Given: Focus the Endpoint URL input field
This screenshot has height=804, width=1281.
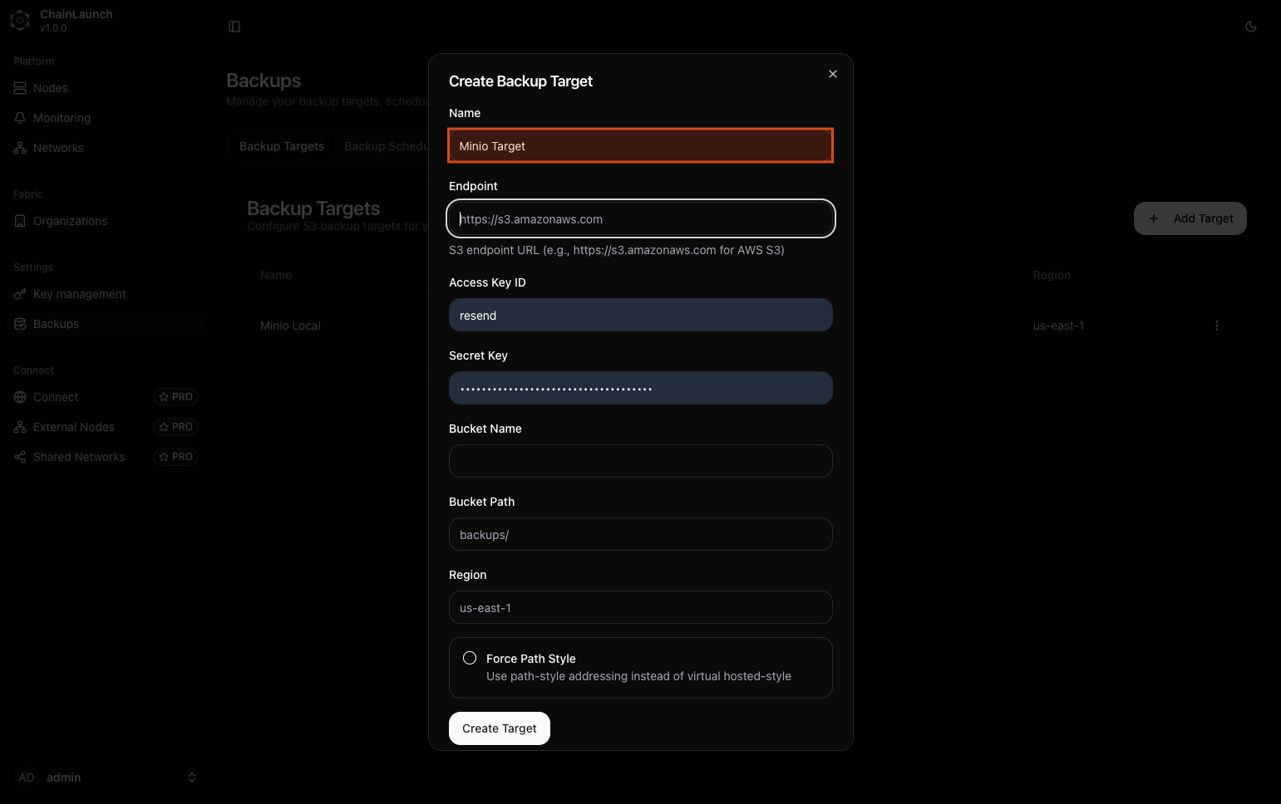Looking at the screenshot, I should pyautogui.click(x=640, y=219).
